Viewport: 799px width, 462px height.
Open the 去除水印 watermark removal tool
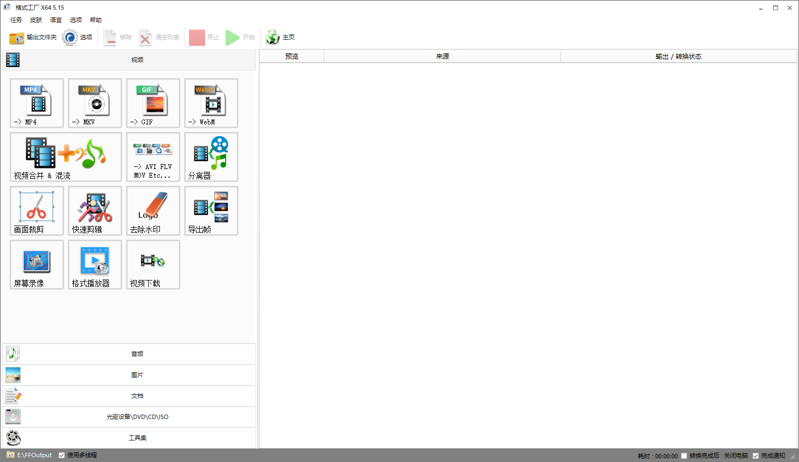tap(153, 211)
